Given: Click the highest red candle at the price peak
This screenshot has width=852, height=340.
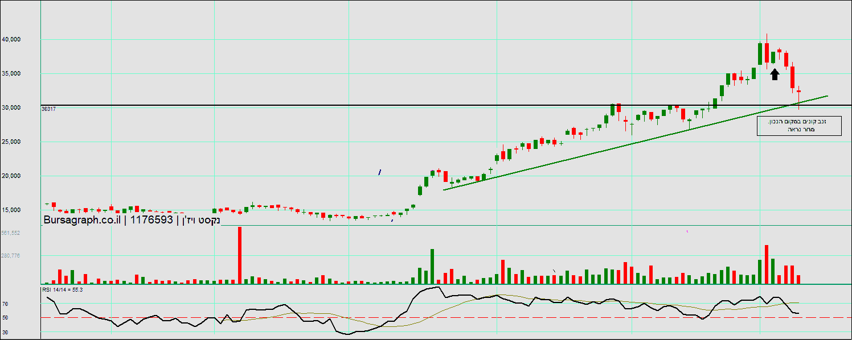Looking at the screenshot, I should [x=767, y=52].
